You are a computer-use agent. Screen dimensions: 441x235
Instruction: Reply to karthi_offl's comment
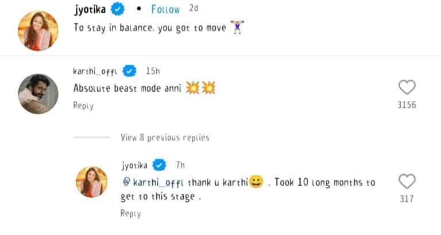83,105
